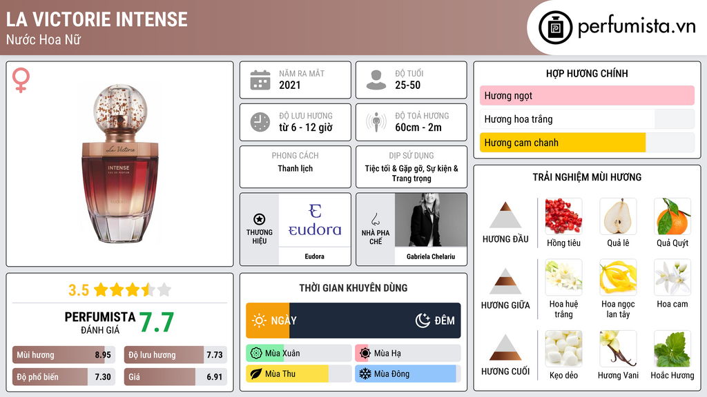
Task: Click the pink female gender symbol
Action: pyautogui.click(x=21, y=80)
